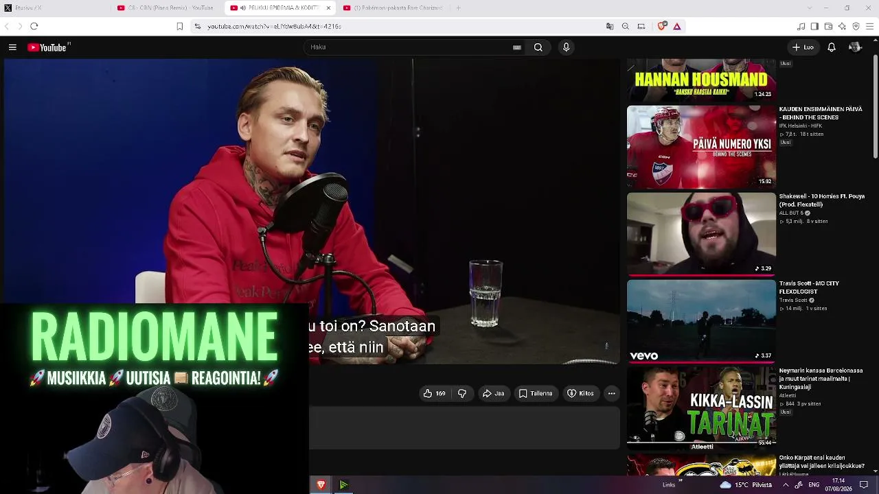Open more actions three-dot menu
879x494 pixels.
(x=611, y=393)
